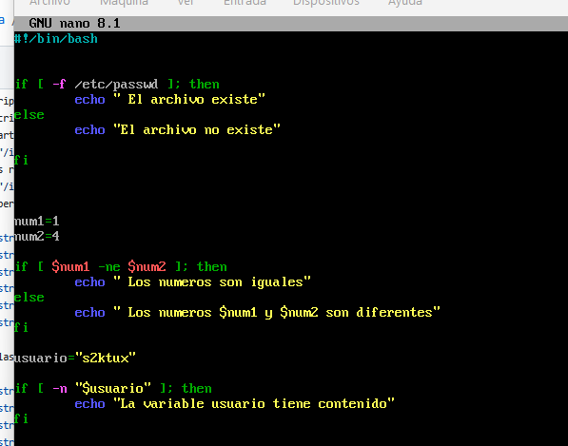
Task: Click the '-ne' comparison operator
Action: (109, 267)
